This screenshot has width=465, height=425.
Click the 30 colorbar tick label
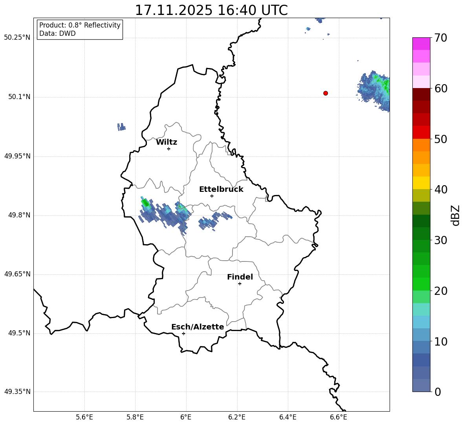point(440,240)
